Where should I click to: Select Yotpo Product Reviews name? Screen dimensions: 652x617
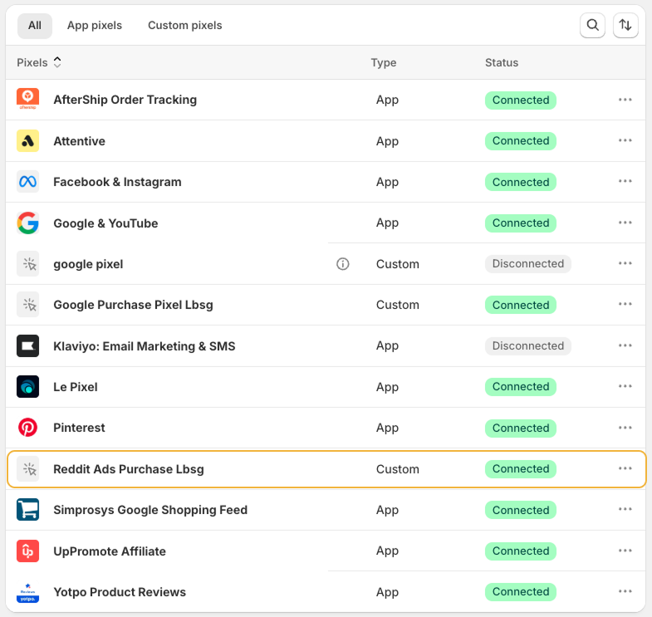click(120, 592)
